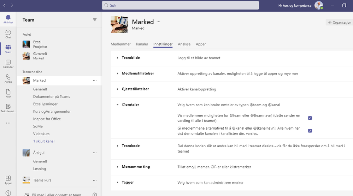This screenshot has width=353, height=196.
Task: Open more options for Årshjul team
Action: click(x=95, y=153)
